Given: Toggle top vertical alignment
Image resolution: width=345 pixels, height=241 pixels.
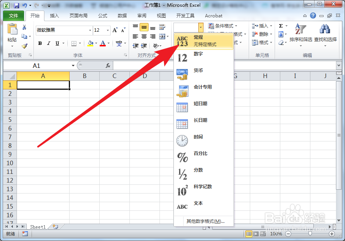Looking at the screenshot, I should click(135, 27).
